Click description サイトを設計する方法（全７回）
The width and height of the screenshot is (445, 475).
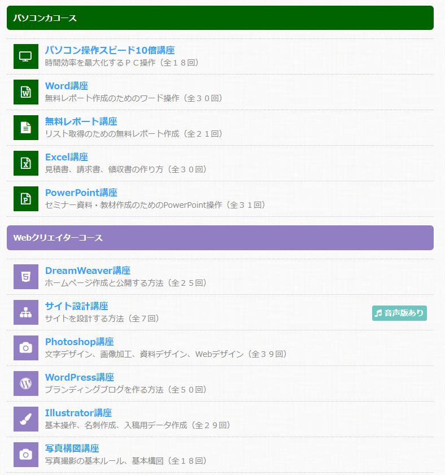pyautogui.click(x=103, y=319)
